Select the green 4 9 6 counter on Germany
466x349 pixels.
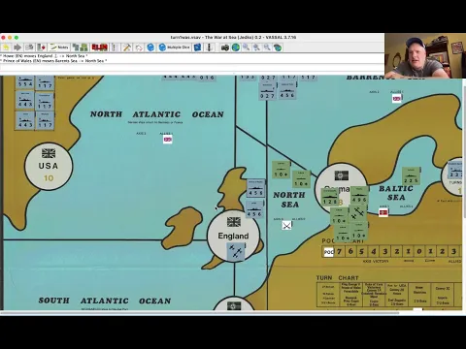tap(359, 195)
